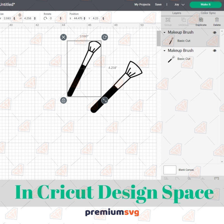Open the Joy account dropdown
224x224 pixels.
[x=179, y=4]
